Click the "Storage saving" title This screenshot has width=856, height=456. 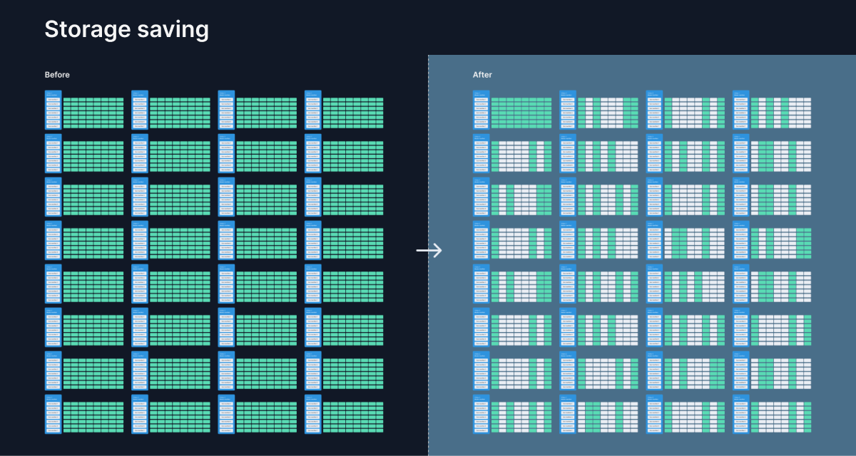coord(126,29)
